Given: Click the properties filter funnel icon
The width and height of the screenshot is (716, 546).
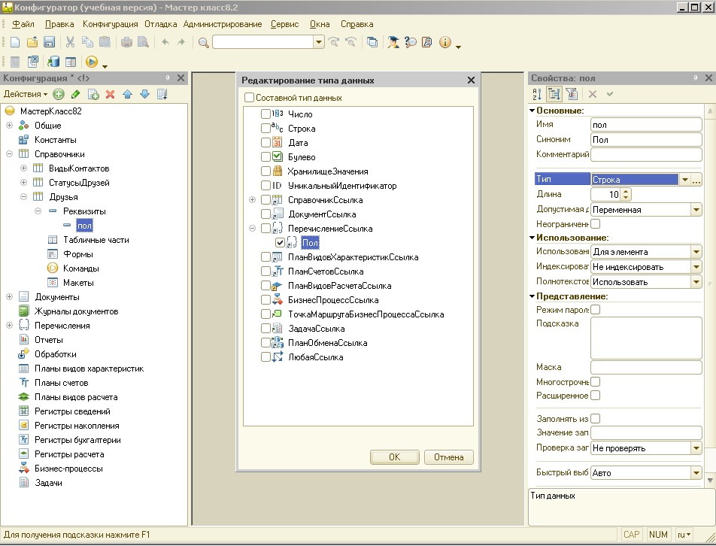Looking at the screenshot, I should pyautogui.click(x=571, y=94).
